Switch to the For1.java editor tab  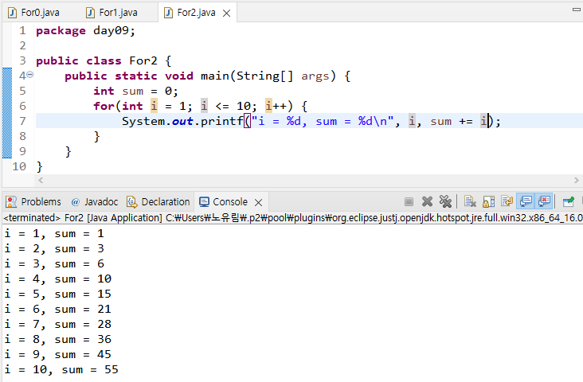click(112, 13)
